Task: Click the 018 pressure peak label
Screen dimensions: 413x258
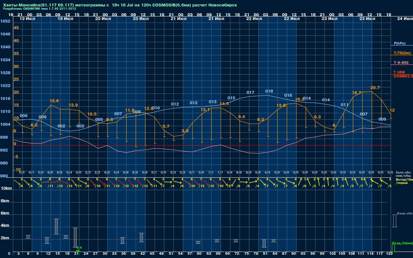Action: pos(269,91)
